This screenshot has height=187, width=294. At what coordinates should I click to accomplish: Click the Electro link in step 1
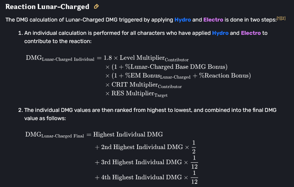pyautogui.click(x=251, y=33)
